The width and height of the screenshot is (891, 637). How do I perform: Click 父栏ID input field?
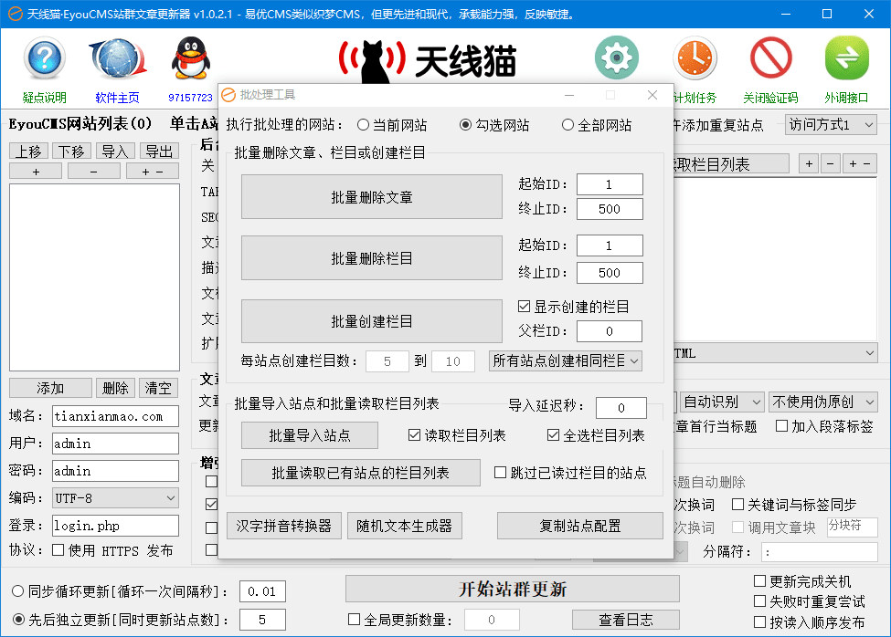point(610,331)
